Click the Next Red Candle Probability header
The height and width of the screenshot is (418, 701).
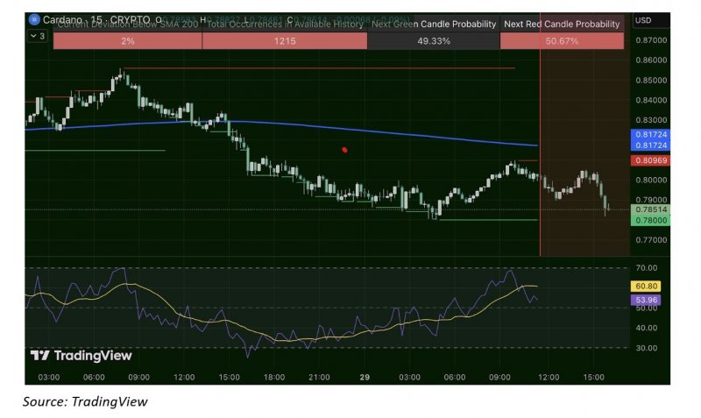coord(562,25)
